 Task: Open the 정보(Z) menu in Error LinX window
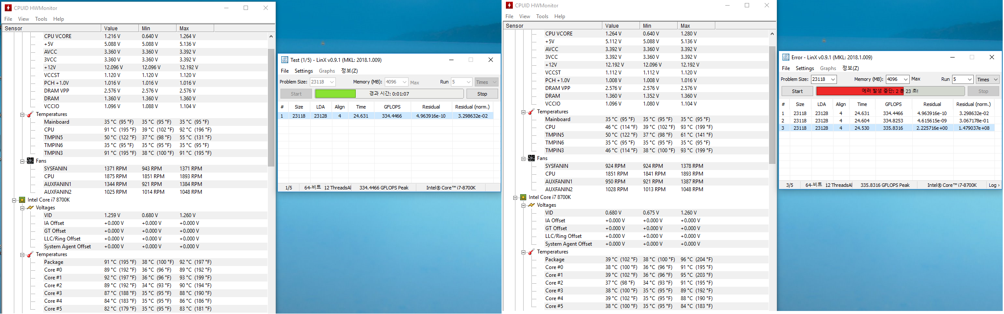click(x=850, y=68)
